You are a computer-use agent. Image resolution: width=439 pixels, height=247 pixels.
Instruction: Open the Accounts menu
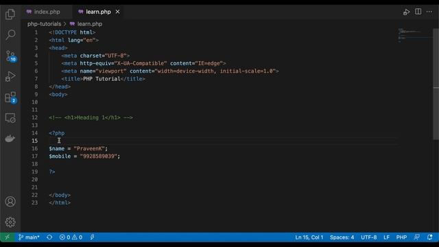10,202
